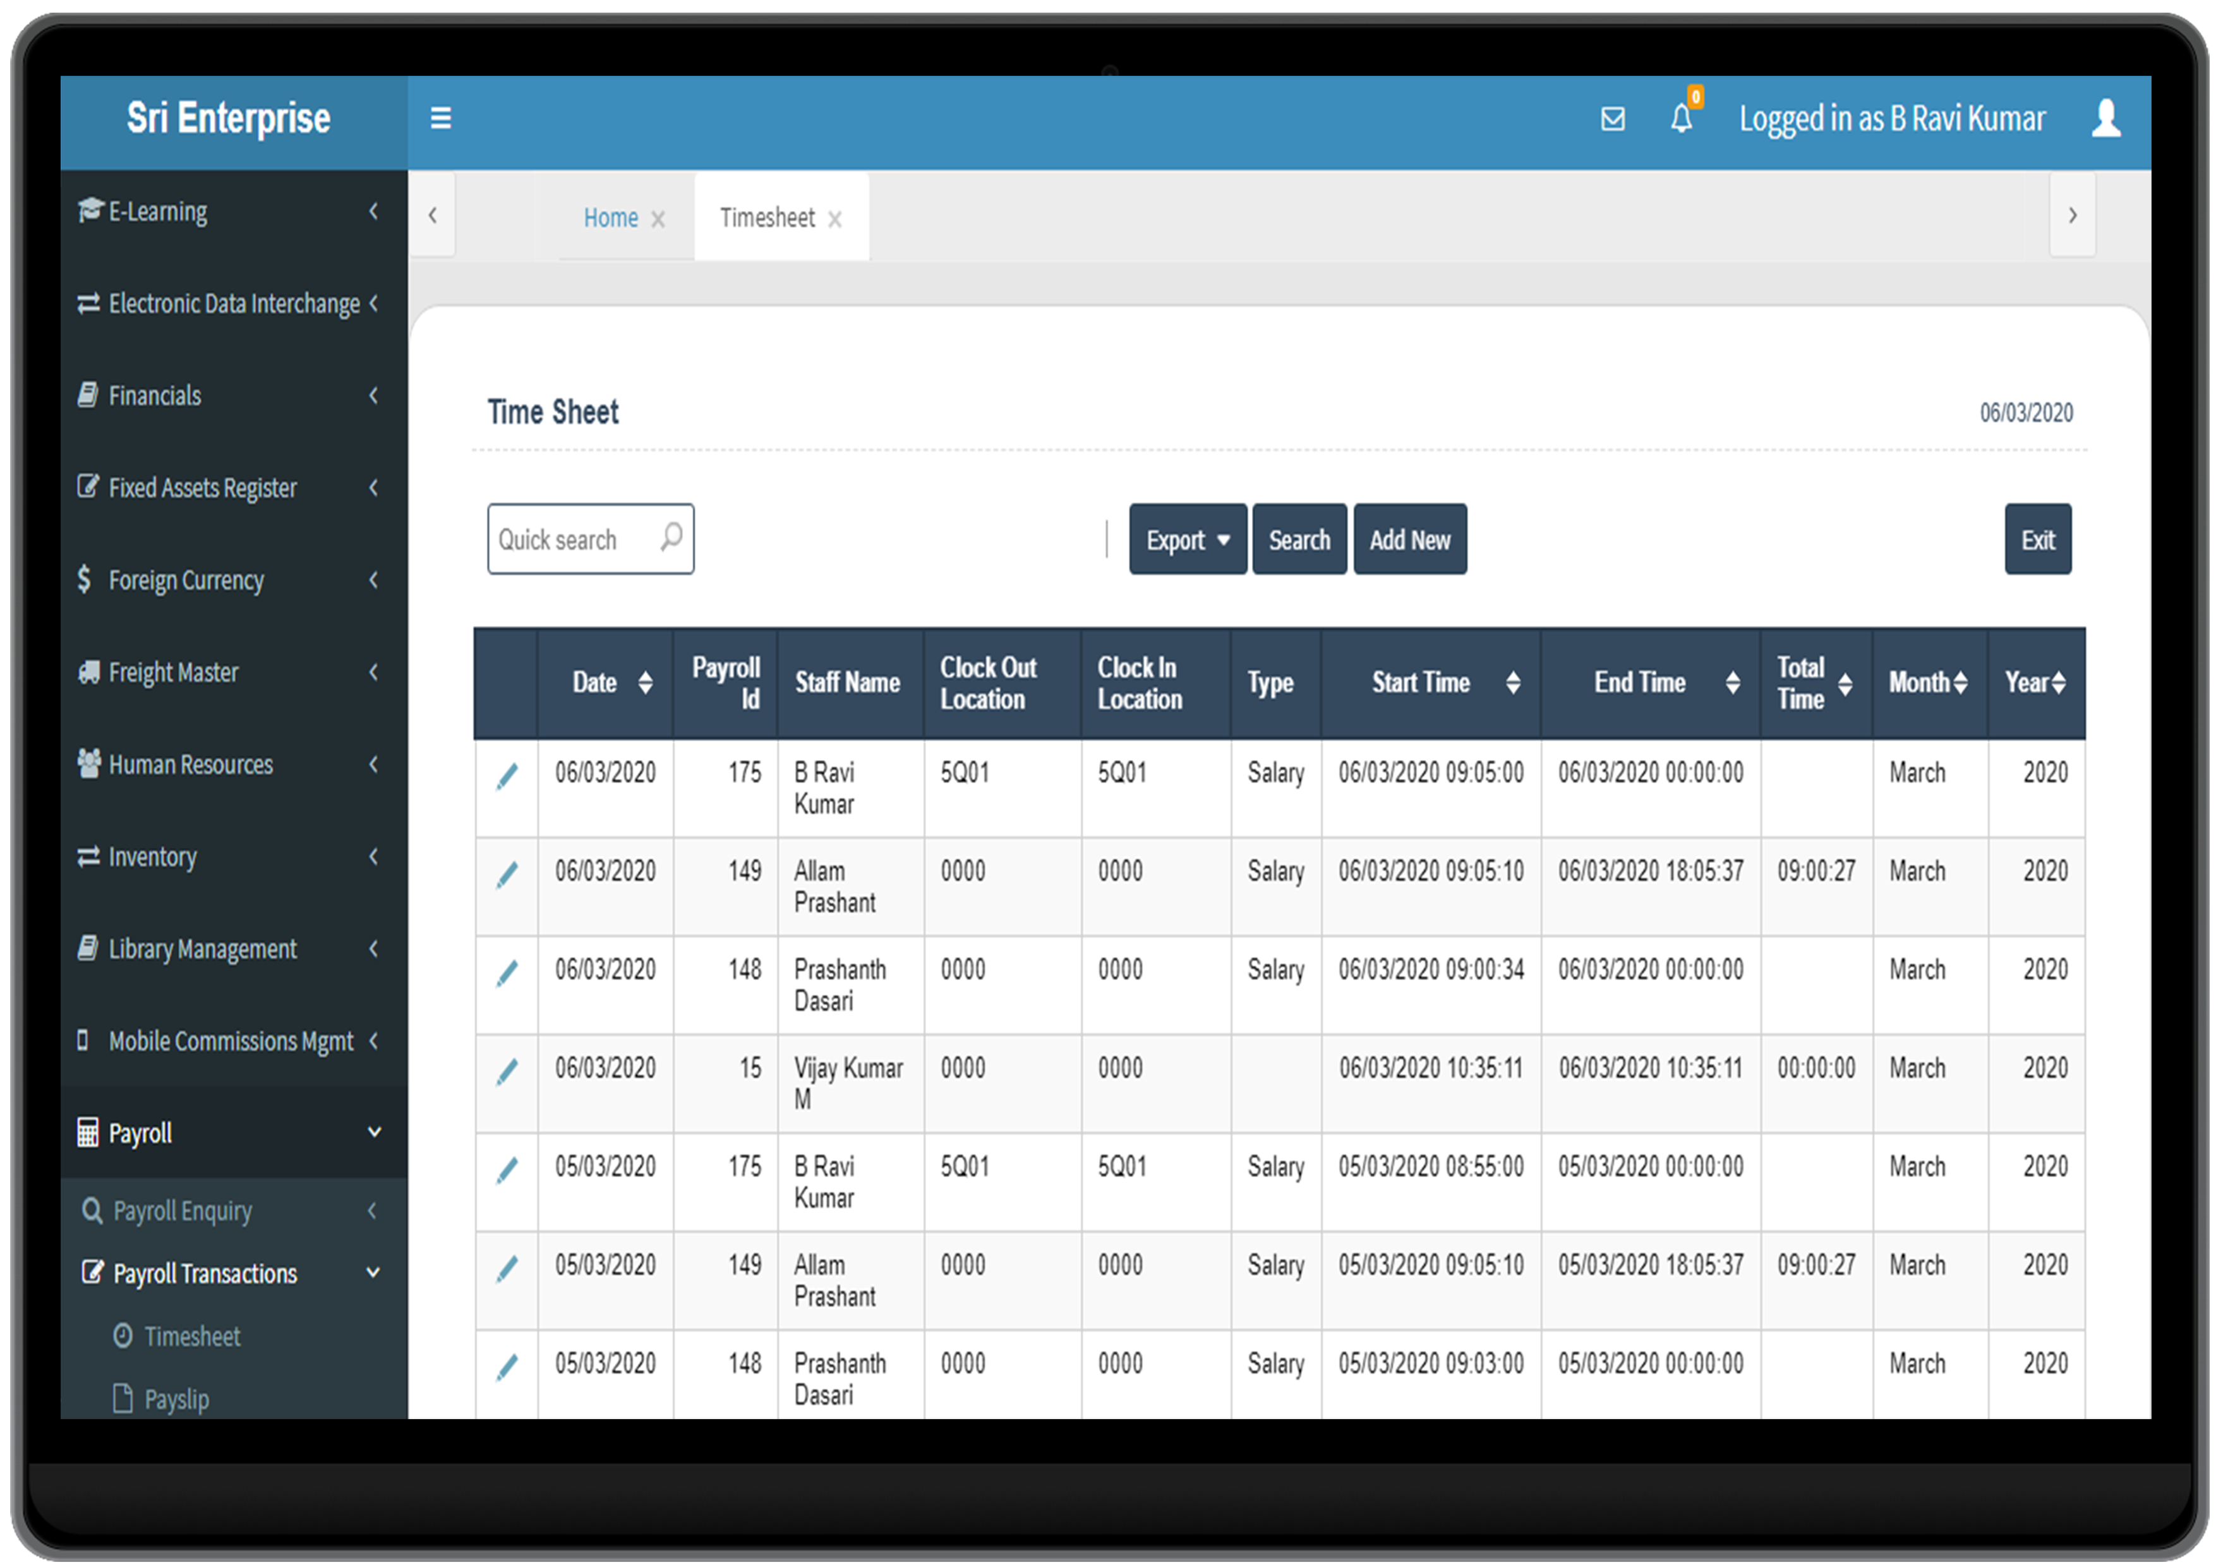Image resolution: width=2216 pixels, height=1567 pixels.
Task: Click the hamburger menu icon
Action: click(440, 118)
